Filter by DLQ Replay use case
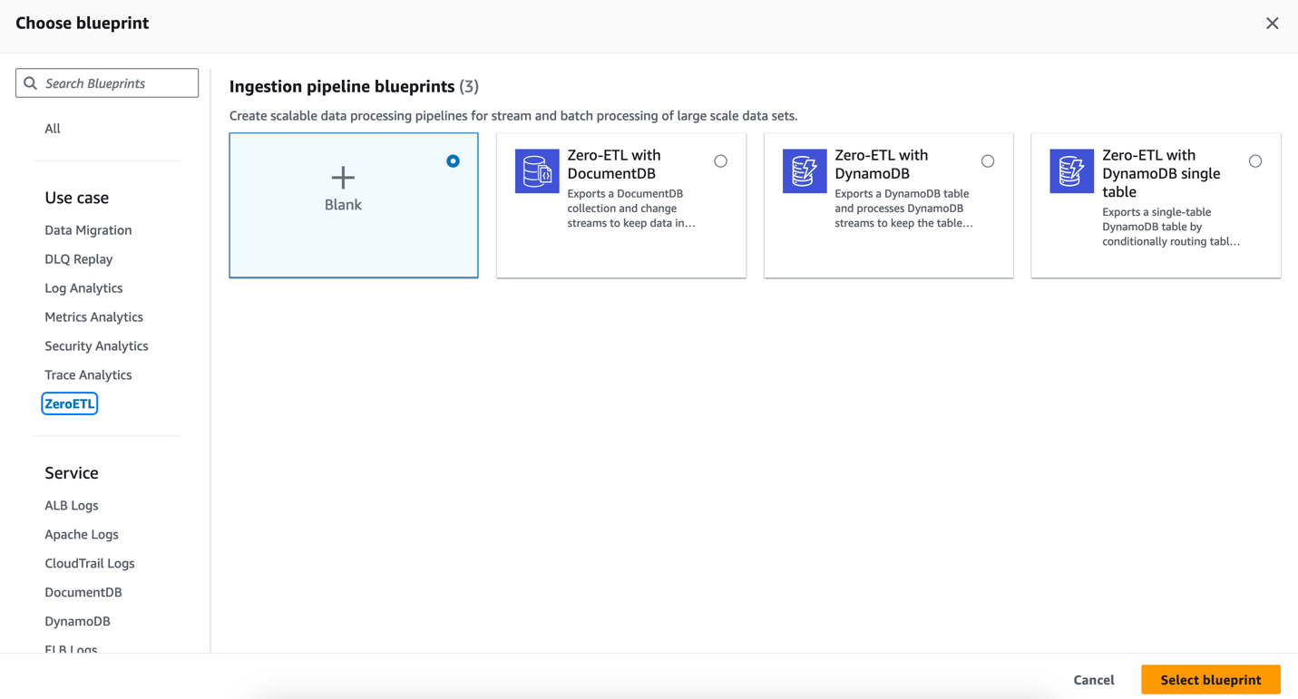1298x699 pixels. click(x=79, y=259)
